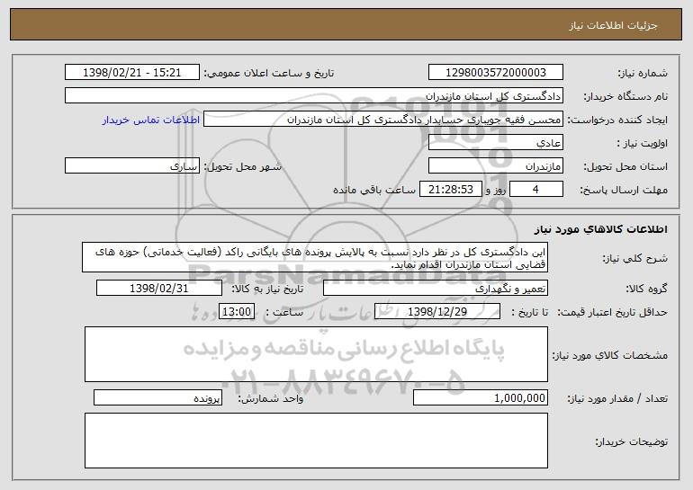Click the remaining time field 21:28:53
The image size is (693, 490).
(451, 190)
